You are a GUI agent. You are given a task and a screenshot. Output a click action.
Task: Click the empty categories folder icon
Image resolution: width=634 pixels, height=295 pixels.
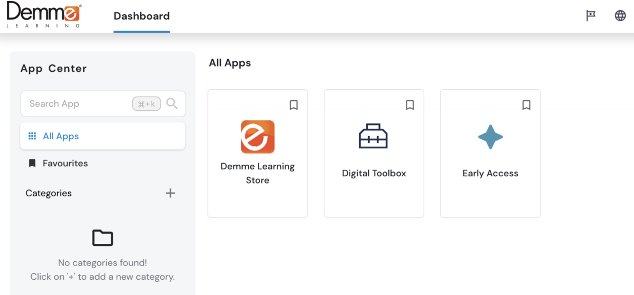point(102,238)
